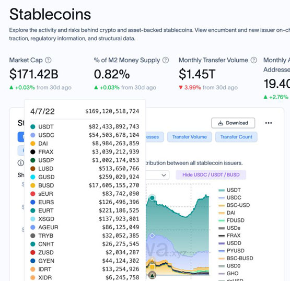Click the $1.45T monthly transfer volume value
290x281 pixels.
(x=197, y=74)
